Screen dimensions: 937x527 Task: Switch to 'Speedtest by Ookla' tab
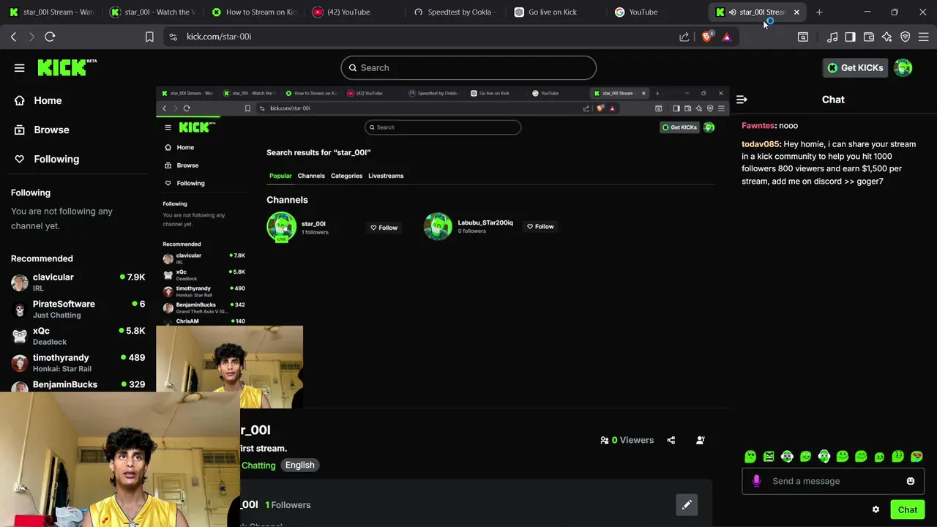[455, 12]
